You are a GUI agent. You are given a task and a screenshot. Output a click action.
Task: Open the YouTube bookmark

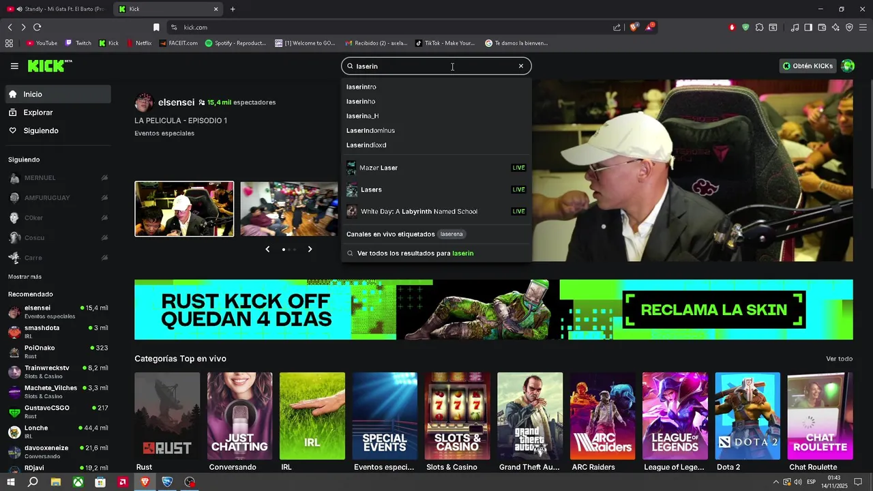(42, 43)
